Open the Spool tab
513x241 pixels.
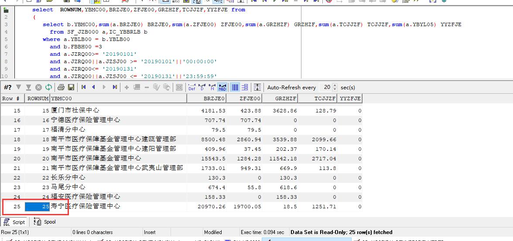(x=45, y=222)
